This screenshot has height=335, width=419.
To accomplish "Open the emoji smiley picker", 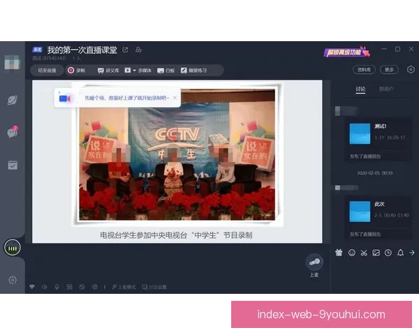I will coord(352,253).
